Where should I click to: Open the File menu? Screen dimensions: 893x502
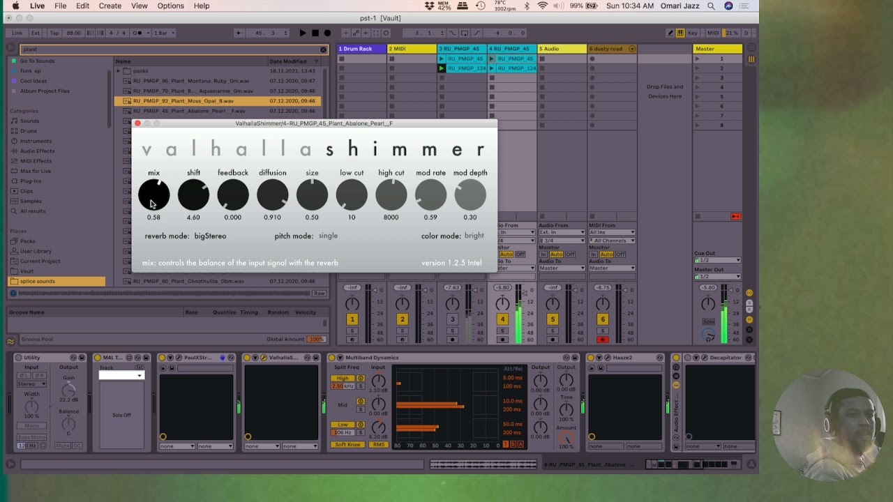coord(61,6)
